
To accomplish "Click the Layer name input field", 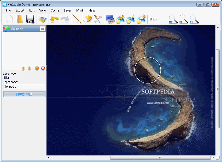I will click(x=24, y=87).
